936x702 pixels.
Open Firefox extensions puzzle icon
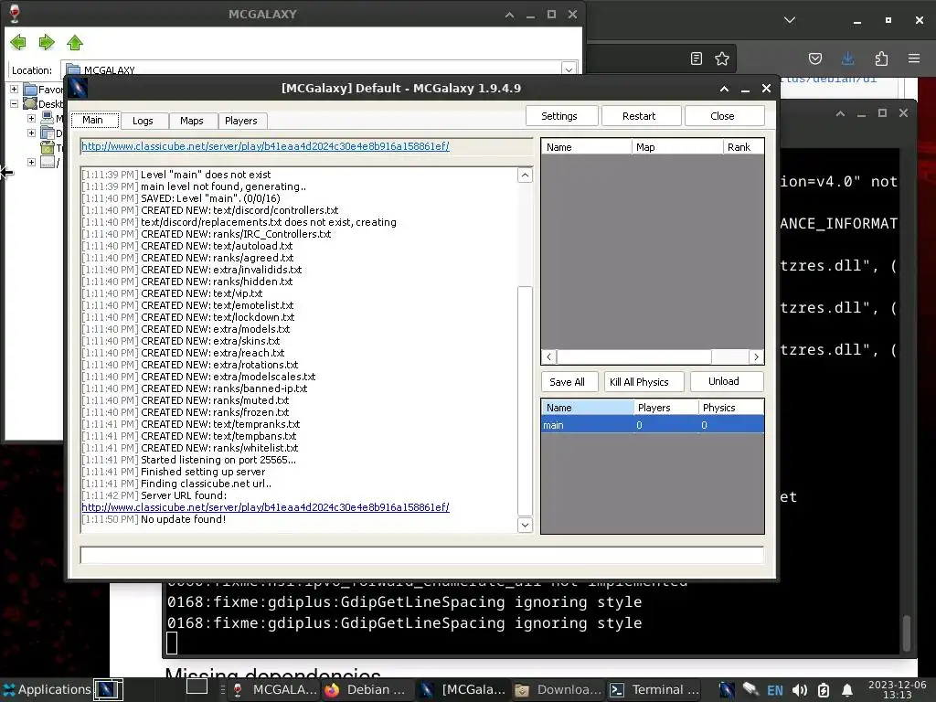point(881,58)
